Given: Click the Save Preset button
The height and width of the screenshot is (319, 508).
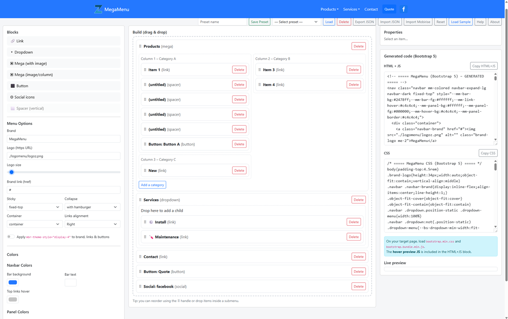Looking at the screenshot, I should (x=260, y=22).
